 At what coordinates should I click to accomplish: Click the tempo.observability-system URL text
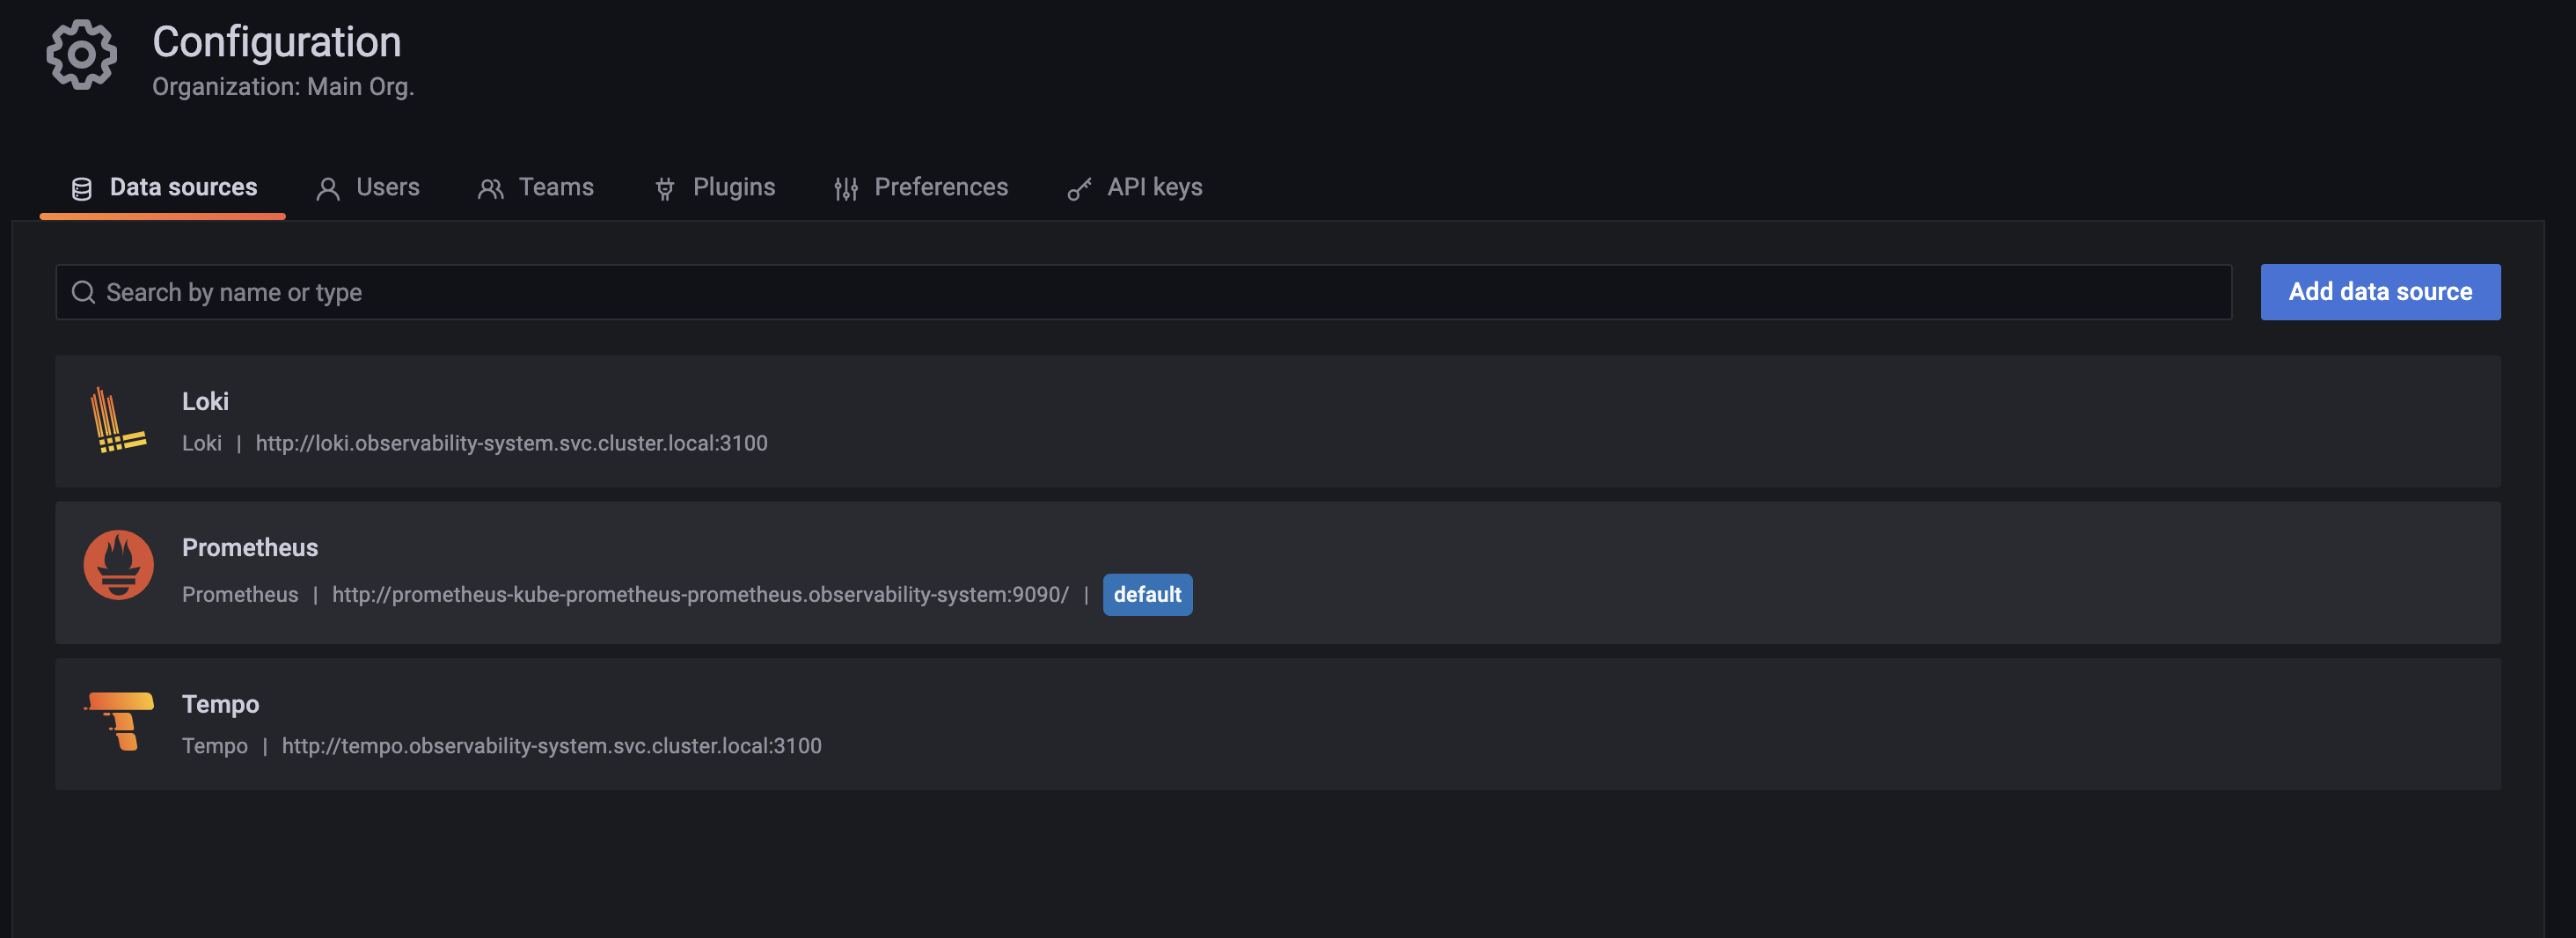[x=551, y=746]
